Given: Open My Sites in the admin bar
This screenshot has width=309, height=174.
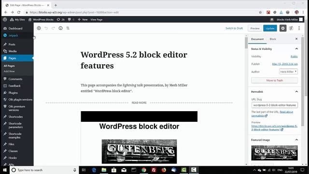Looking at the screenshot, I should [x=17, y=19].
